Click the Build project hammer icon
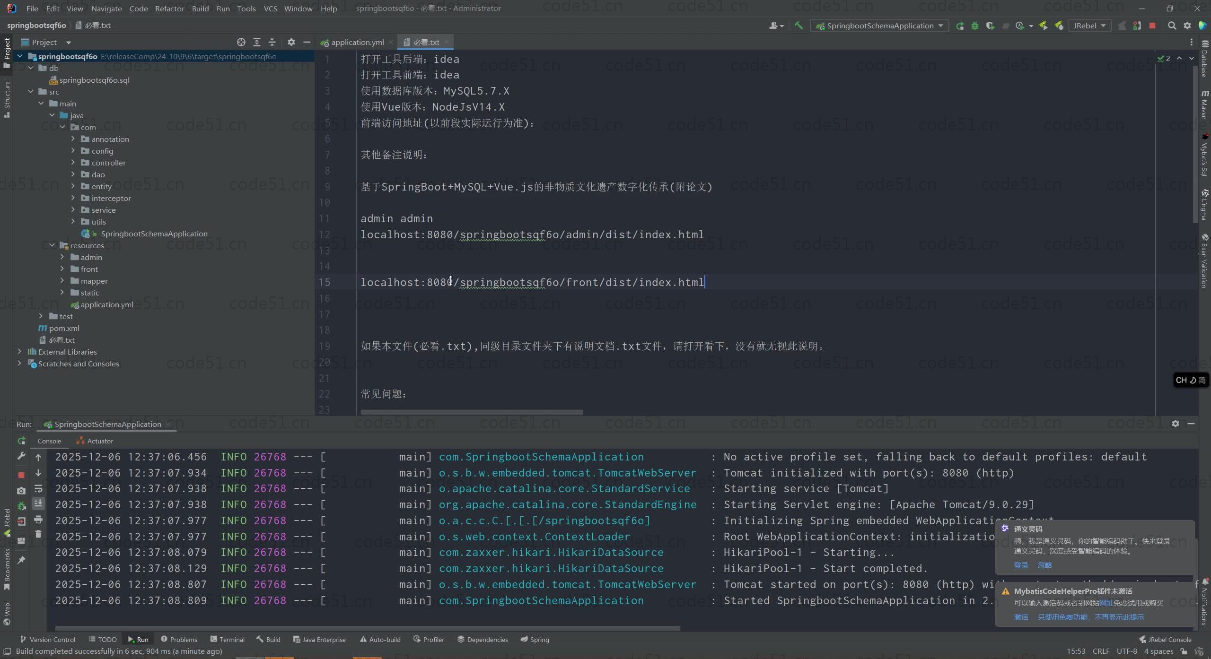The image size is (1211, 659). (x=799, y=26)
